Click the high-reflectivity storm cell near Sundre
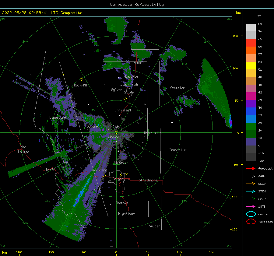274x256 pixels. 103,130
